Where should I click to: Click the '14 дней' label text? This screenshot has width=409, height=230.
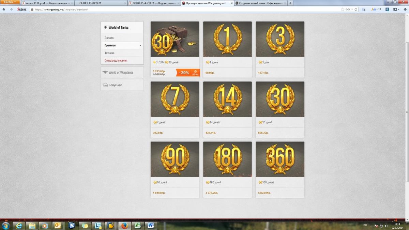pyautogui.click(x=215, y=122)
